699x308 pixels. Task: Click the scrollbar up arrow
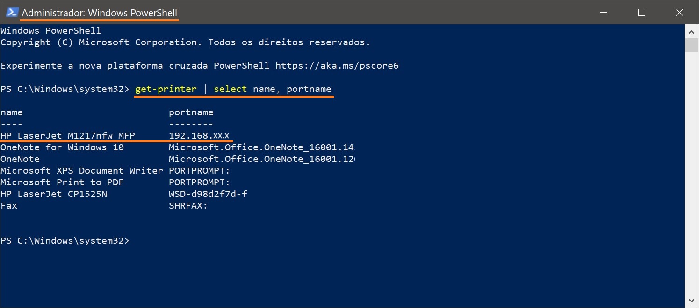coord(692,32)
